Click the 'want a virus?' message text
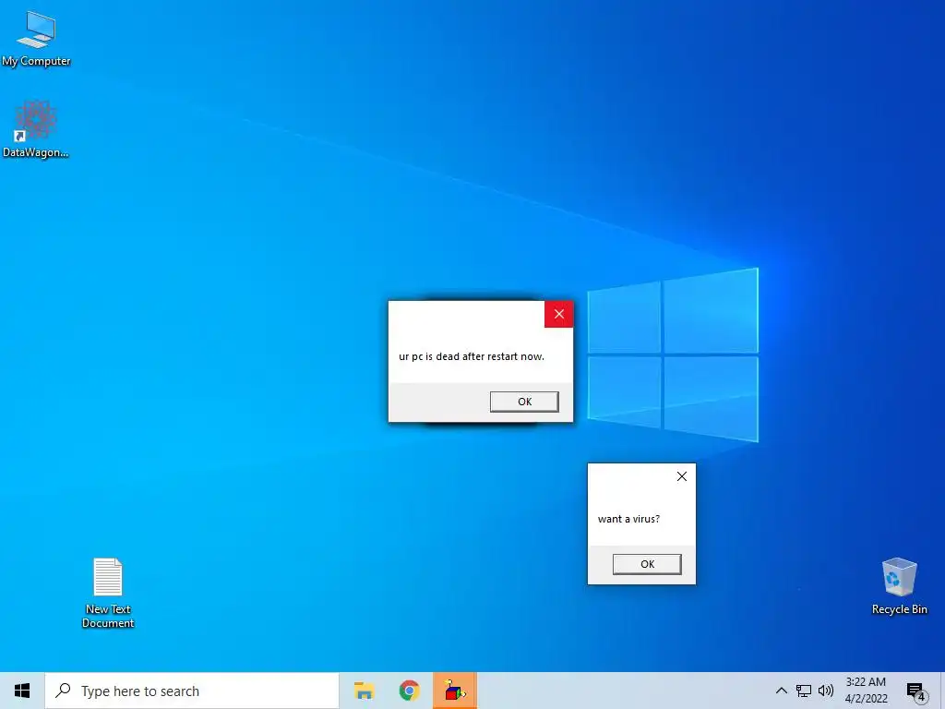Image resolution: width=945 pixels, height=709 pixels. (628, 519)
